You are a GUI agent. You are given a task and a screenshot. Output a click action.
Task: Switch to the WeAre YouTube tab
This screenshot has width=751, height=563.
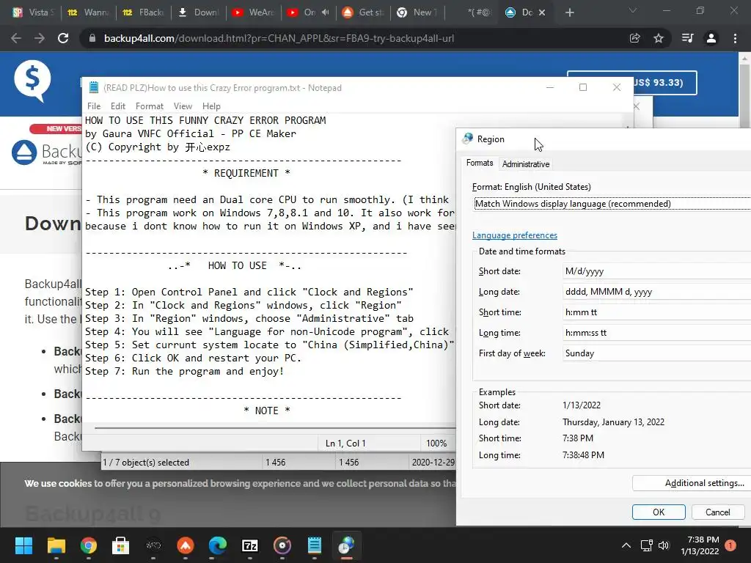click(254, 12)
